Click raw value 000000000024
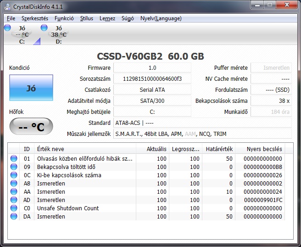Image resolution: width=301 pixels, height=247 pixels. [x=263, y=192]
